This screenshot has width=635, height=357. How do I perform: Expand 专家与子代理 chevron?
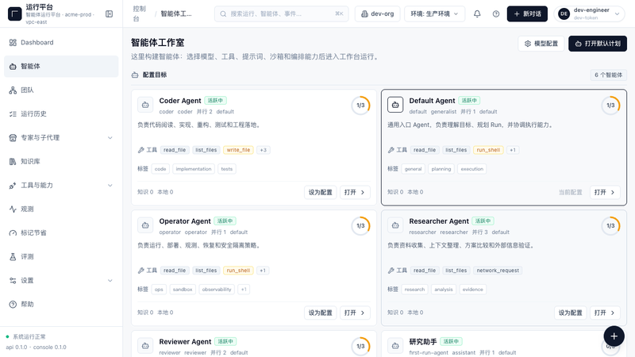click(x=110, y=137)
